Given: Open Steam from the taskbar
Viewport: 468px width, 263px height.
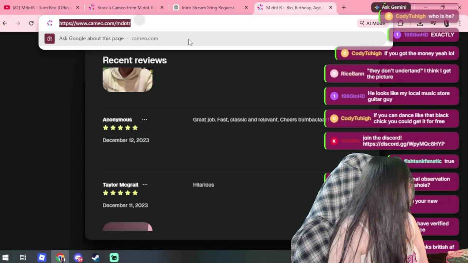Looking at the screenshot, I should click(x=96, y=258).
